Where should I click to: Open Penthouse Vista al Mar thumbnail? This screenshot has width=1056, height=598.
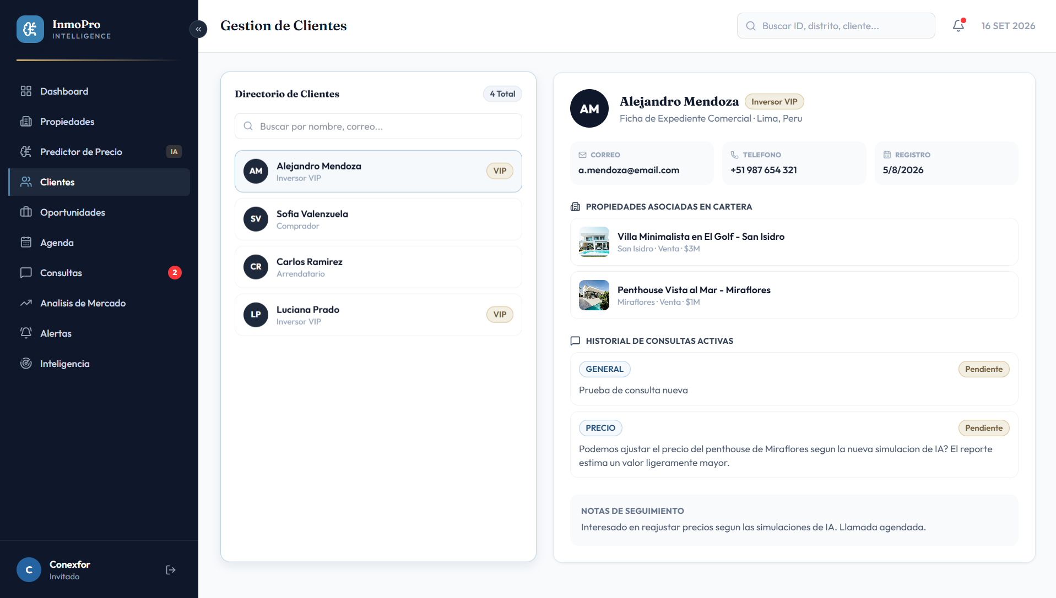594,295
